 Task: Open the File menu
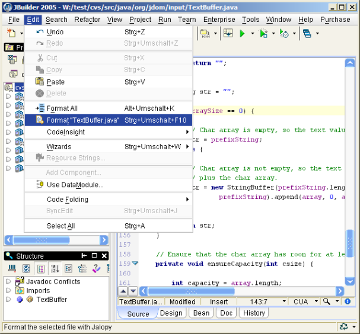coord(14,20)
